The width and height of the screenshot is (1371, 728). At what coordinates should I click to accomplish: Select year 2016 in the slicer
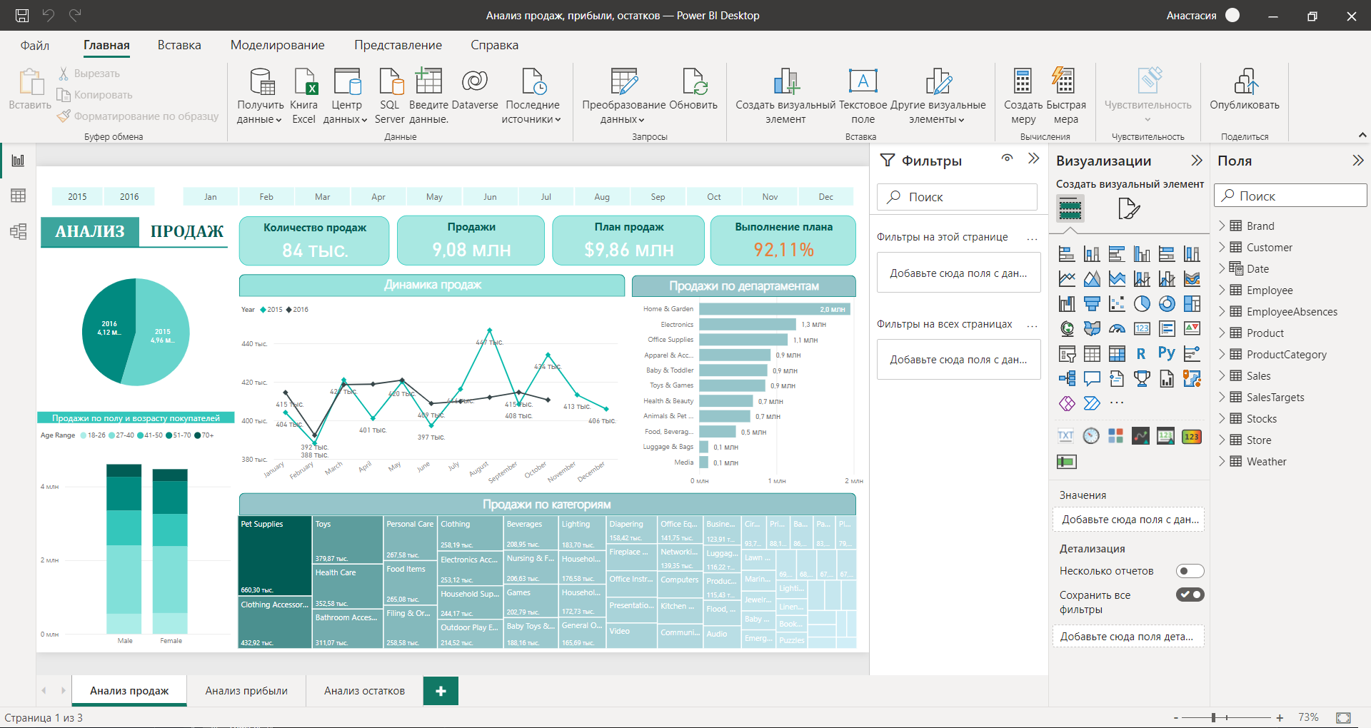coord(129,197)
